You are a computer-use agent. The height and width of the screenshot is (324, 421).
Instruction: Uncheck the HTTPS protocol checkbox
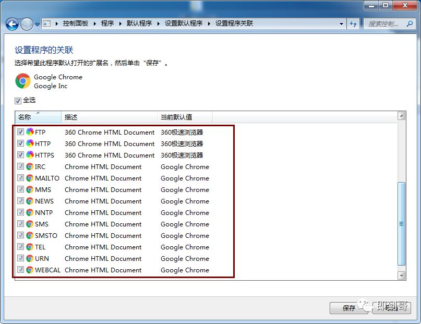tap(20, 154)
